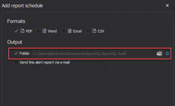Click the CSV label text
The height and width of the screenshot is (106, 175).
coord(101,31)
